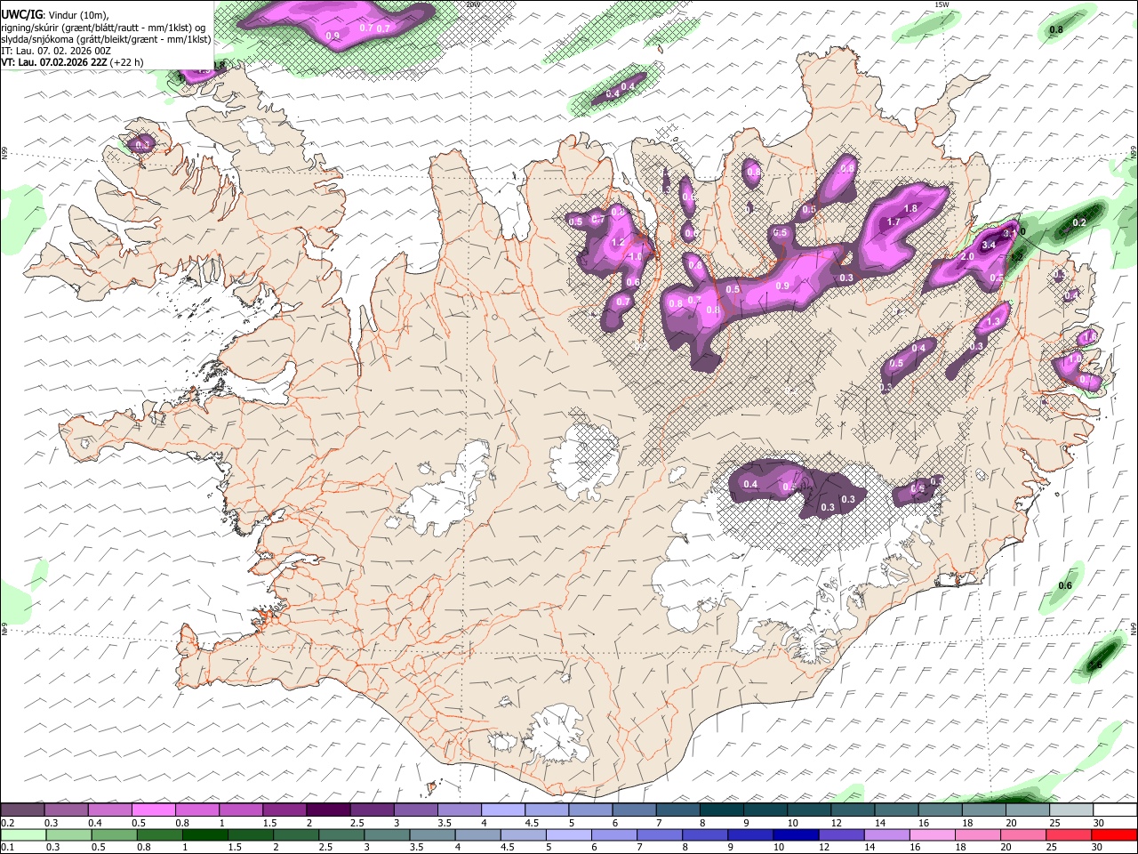Click the upper legend swatch starting at 0.2
Viewport: 1138px width, 854px height.
(22, 810)
